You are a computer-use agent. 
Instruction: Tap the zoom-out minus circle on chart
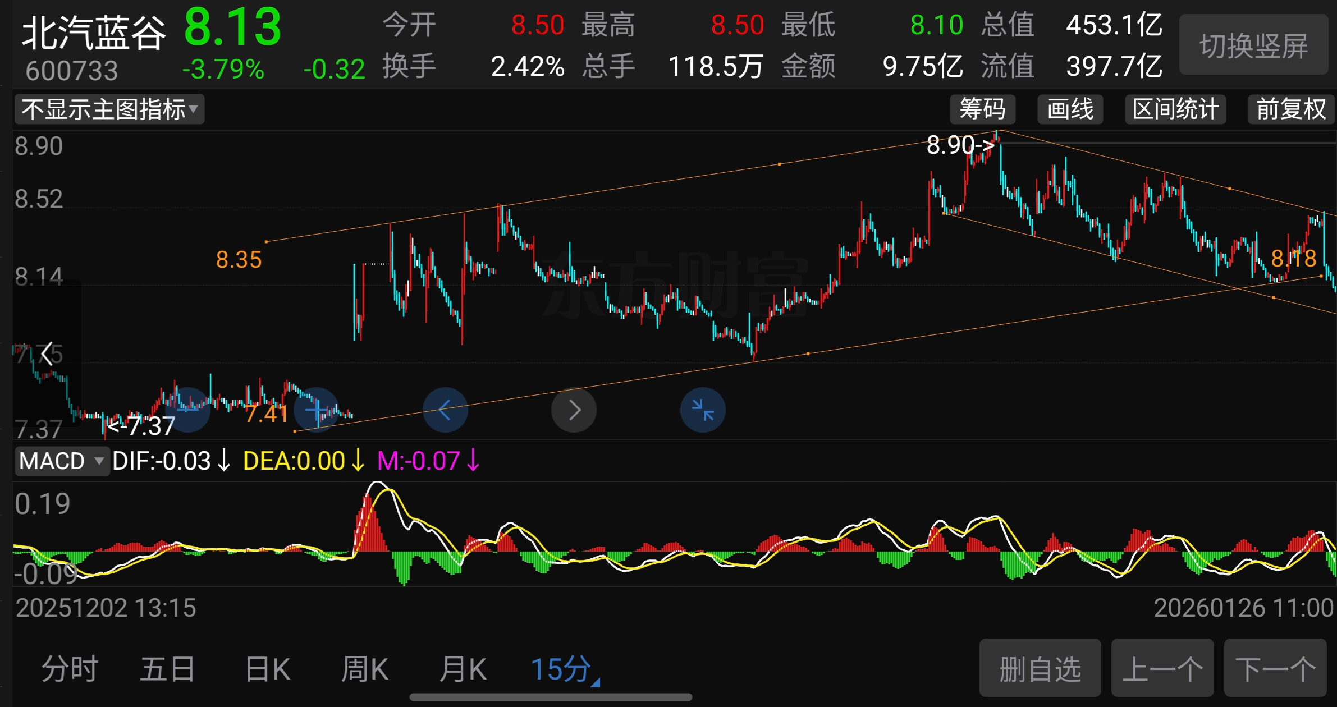(187, 410)
